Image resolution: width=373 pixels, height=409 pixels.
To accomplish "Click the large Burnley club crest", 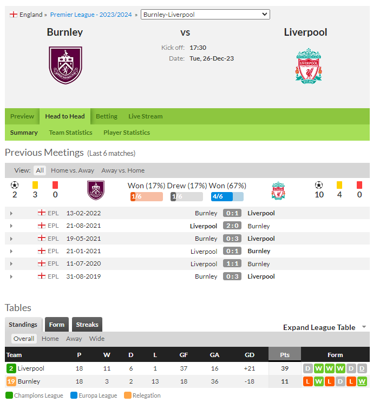I will click(66, 65).
